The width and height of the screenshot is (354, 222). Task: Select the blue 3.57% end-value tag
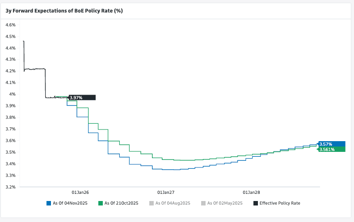tap(332, 144)
